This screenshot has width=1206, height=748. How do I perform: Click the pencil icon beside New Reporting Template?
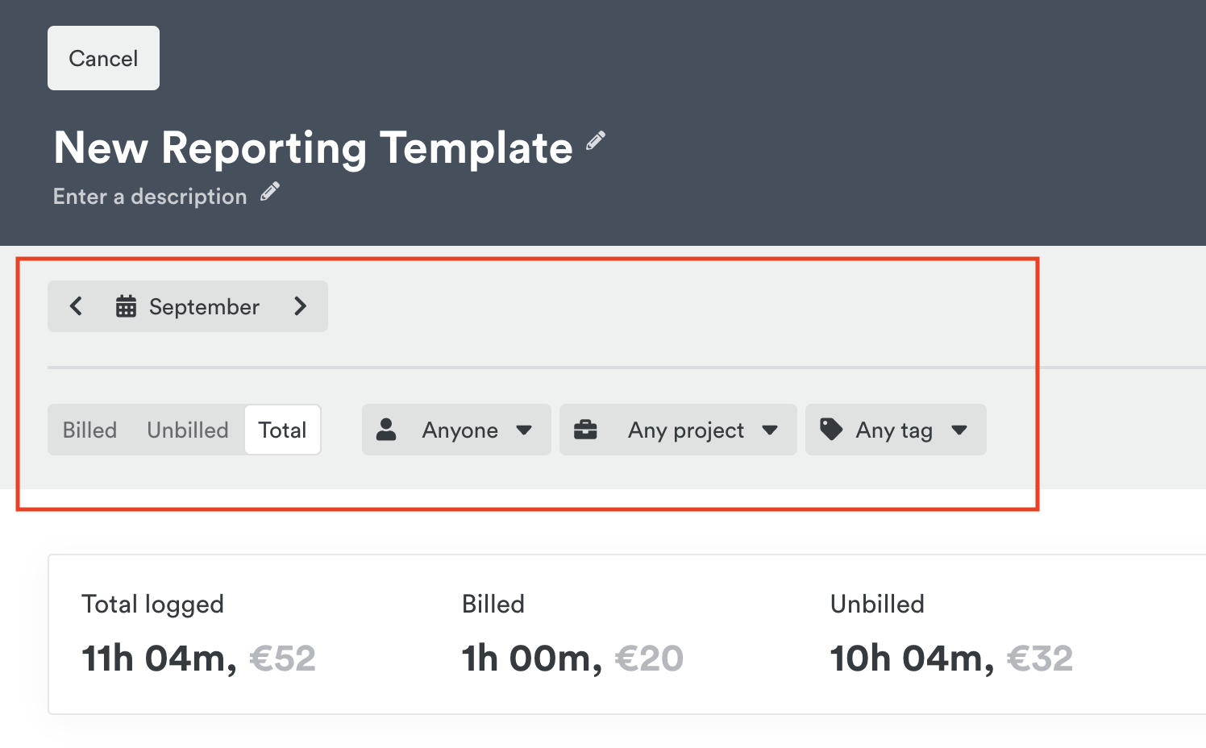coord(595,141)
